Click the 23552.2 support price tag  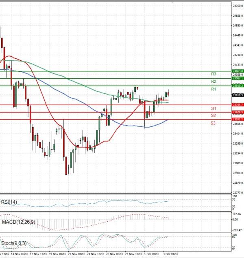tap(237, 119)
